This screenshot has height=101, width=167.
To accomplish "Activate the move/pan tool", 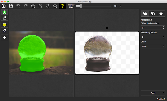I will [4, 37].
